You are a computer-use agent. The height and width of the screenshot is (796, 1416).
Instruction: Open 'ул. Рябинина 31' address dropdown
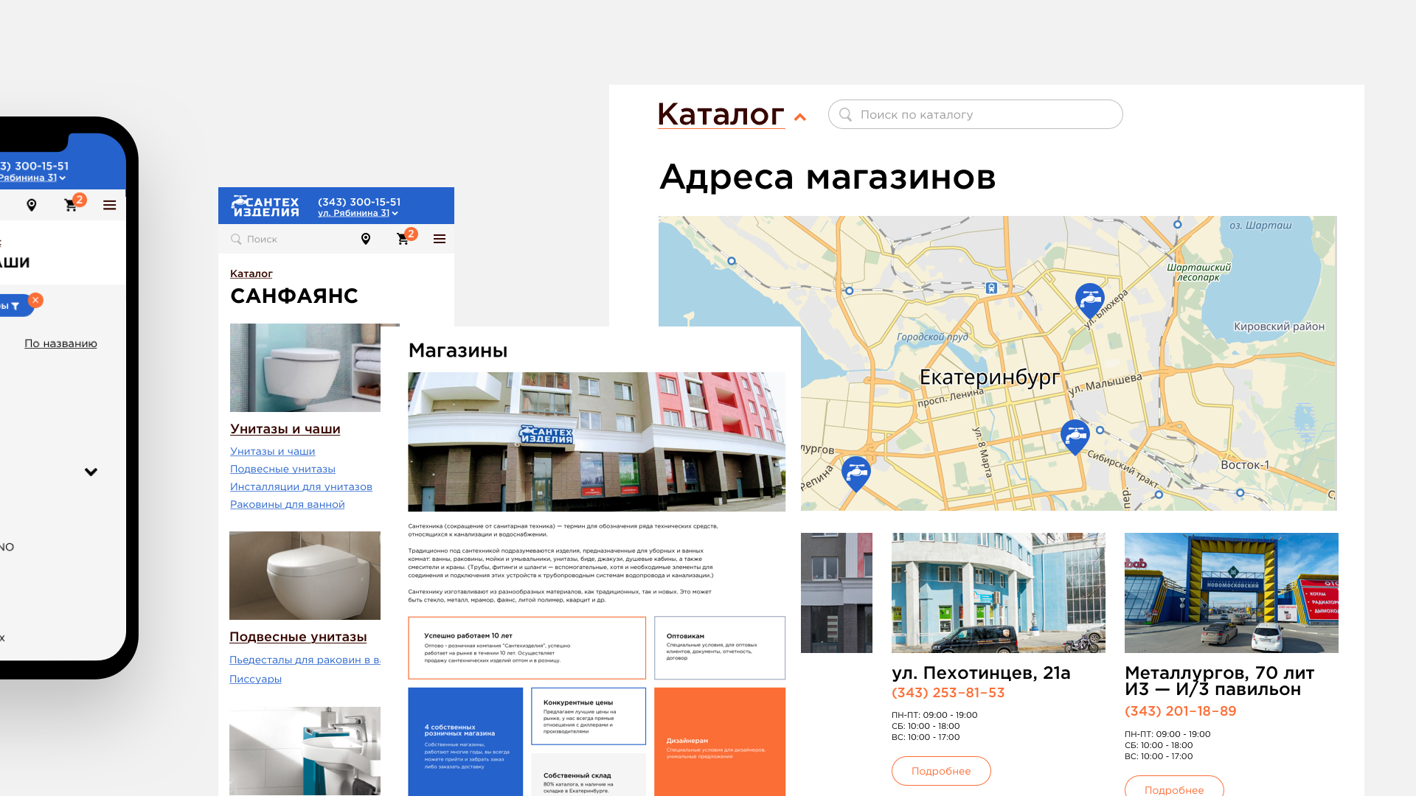coord(358,213)
